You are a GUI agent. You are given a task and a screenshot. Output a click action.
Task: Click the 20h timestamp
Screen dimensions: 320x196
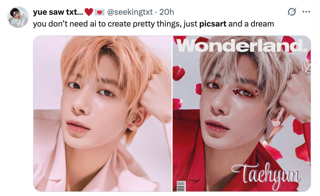166,12
